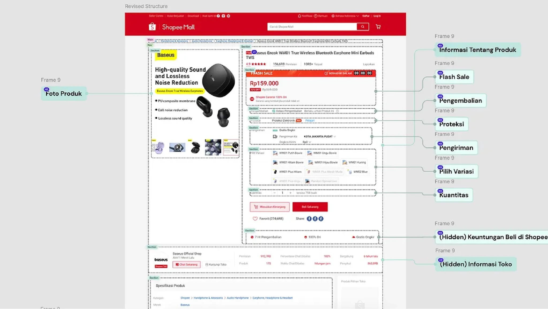Open Earphone, Headphone & Headset in Spesifikasi Produk
This screenshot has width=548, height=309.
(272, 298)
